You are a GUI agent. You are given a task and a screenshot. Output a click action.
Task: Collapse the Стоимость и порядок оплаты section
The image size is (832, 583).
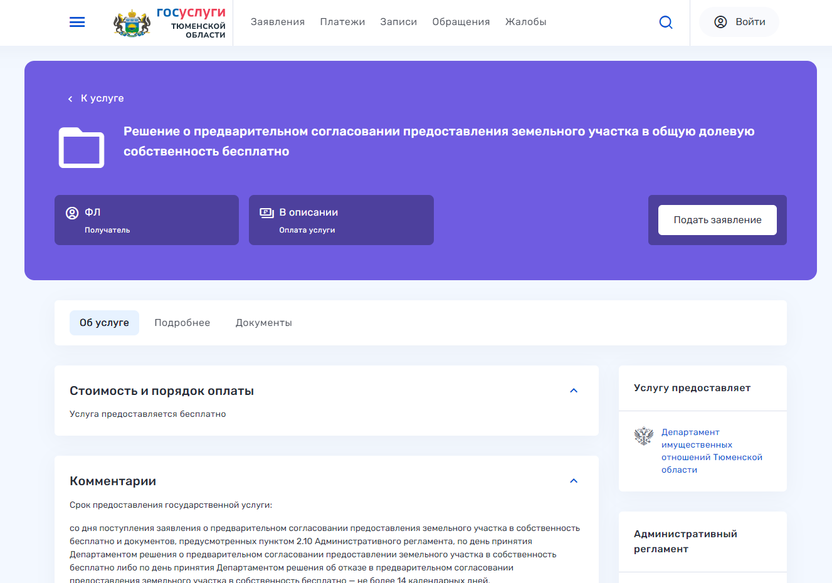(573, 391)
